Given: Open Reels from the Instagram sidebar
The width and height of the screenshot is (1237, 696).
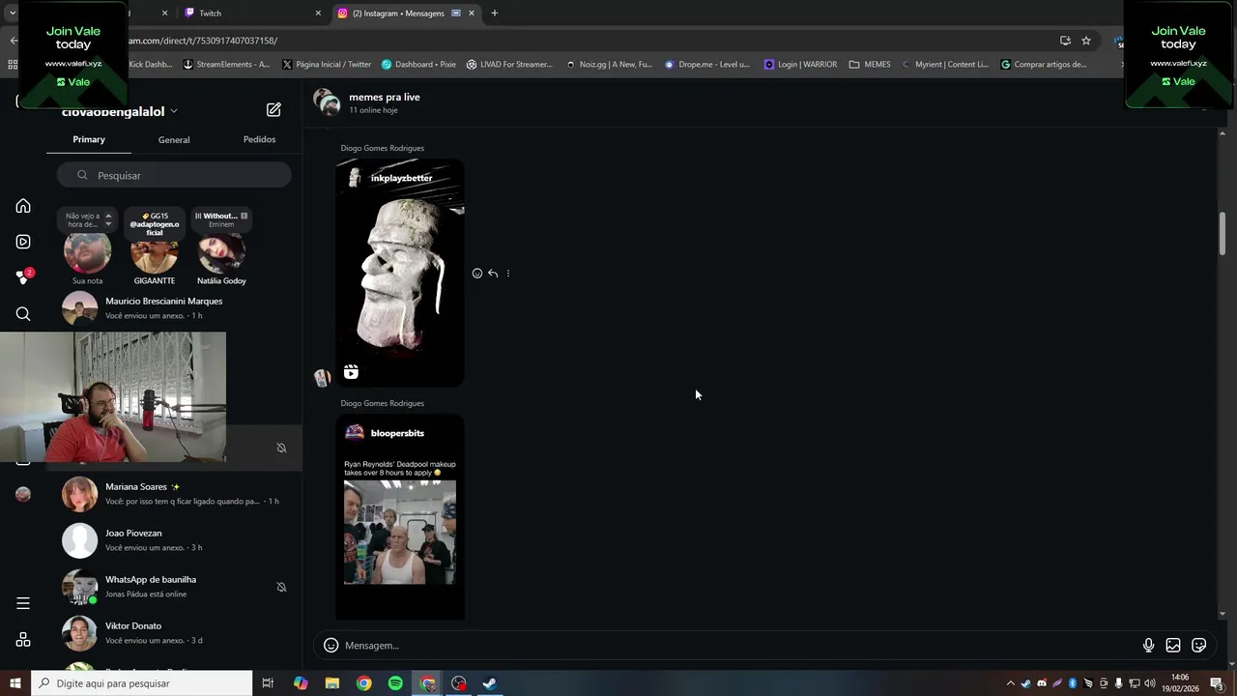Looking at the screenshot, I should click(x=23, y=242).
